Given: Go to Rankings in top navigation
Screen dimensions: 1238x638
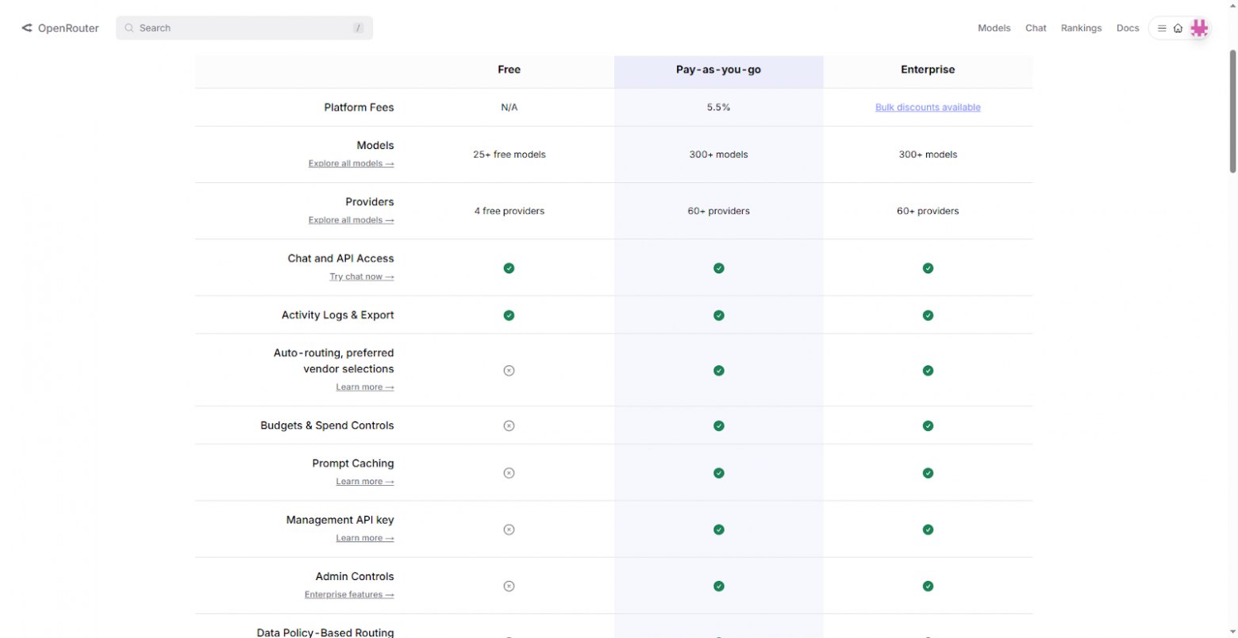Looking at the screenshot, I should tap(1081, 28).
